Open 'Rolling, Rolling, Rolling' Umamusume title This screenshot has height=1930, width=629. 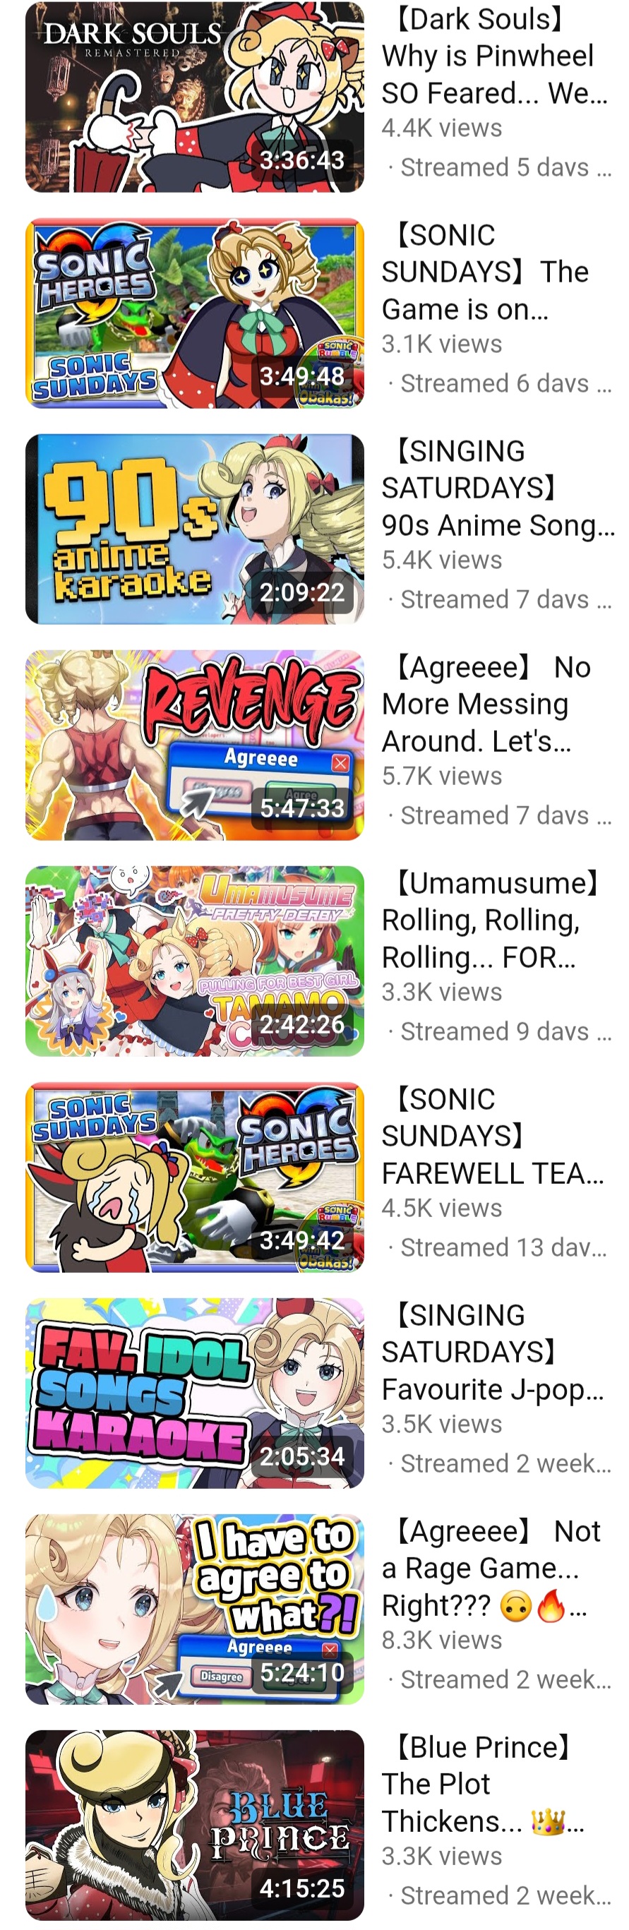(x=491, y=920)
